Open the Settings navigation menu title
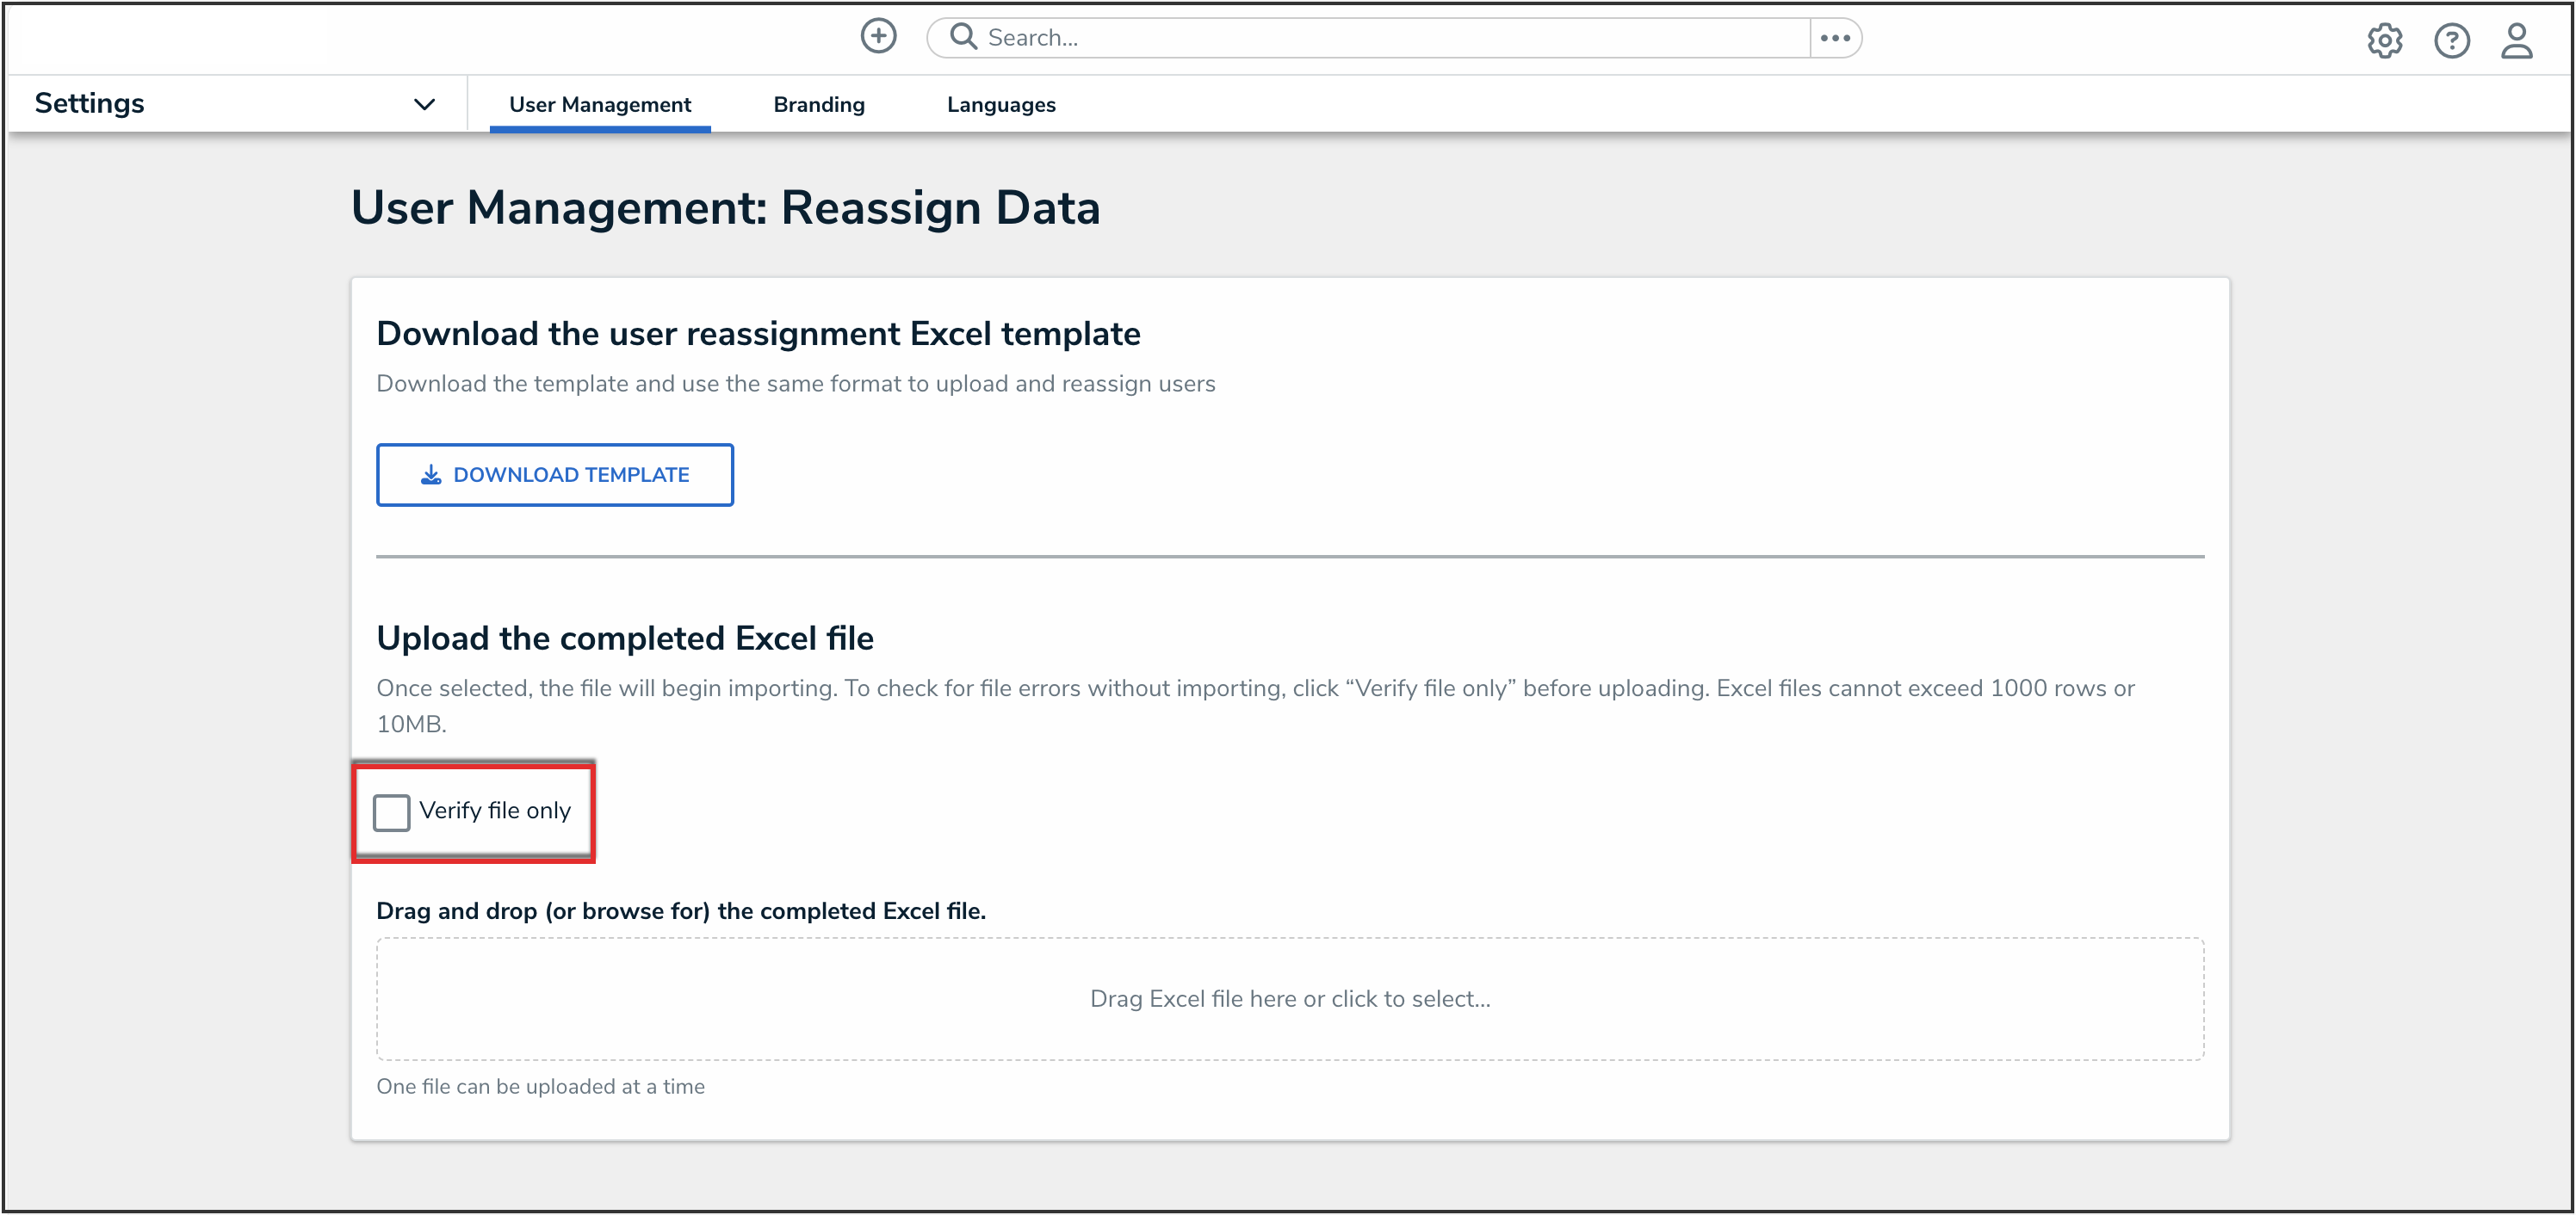This screenshot has width=2576, height=1215. coord(90,103)
